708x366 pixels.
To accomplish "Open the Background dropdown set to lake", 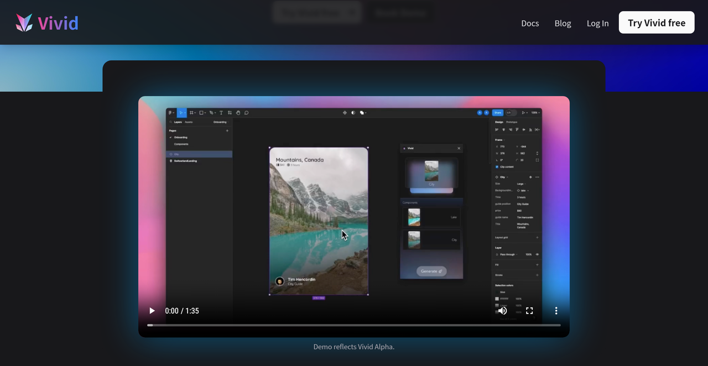I will click(523, 190).
